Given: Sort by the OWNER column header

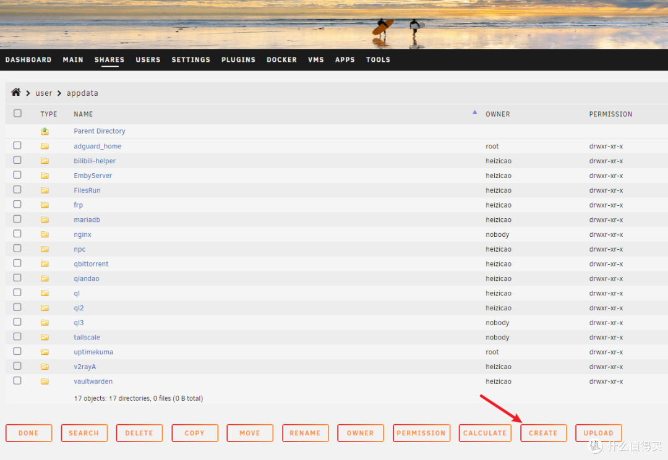Looking at the screenshot, I should [x=497, y=114].
